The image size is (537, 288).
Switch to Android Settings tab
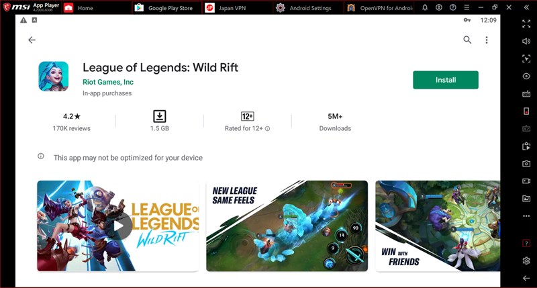(307, 8)
